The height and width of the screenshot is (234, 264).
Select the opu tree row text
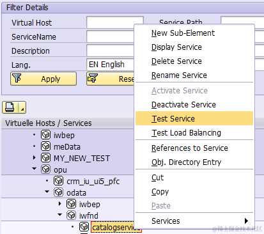[60, 170]
